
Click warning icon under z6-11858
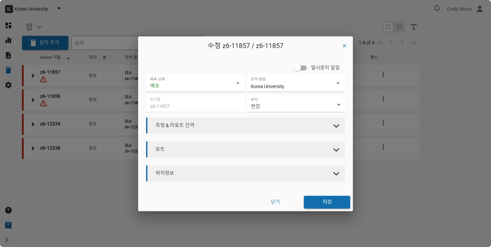[x=44, y=103]
